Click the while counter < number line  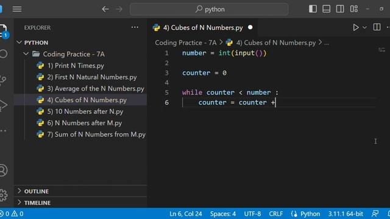tap(230, 92)
